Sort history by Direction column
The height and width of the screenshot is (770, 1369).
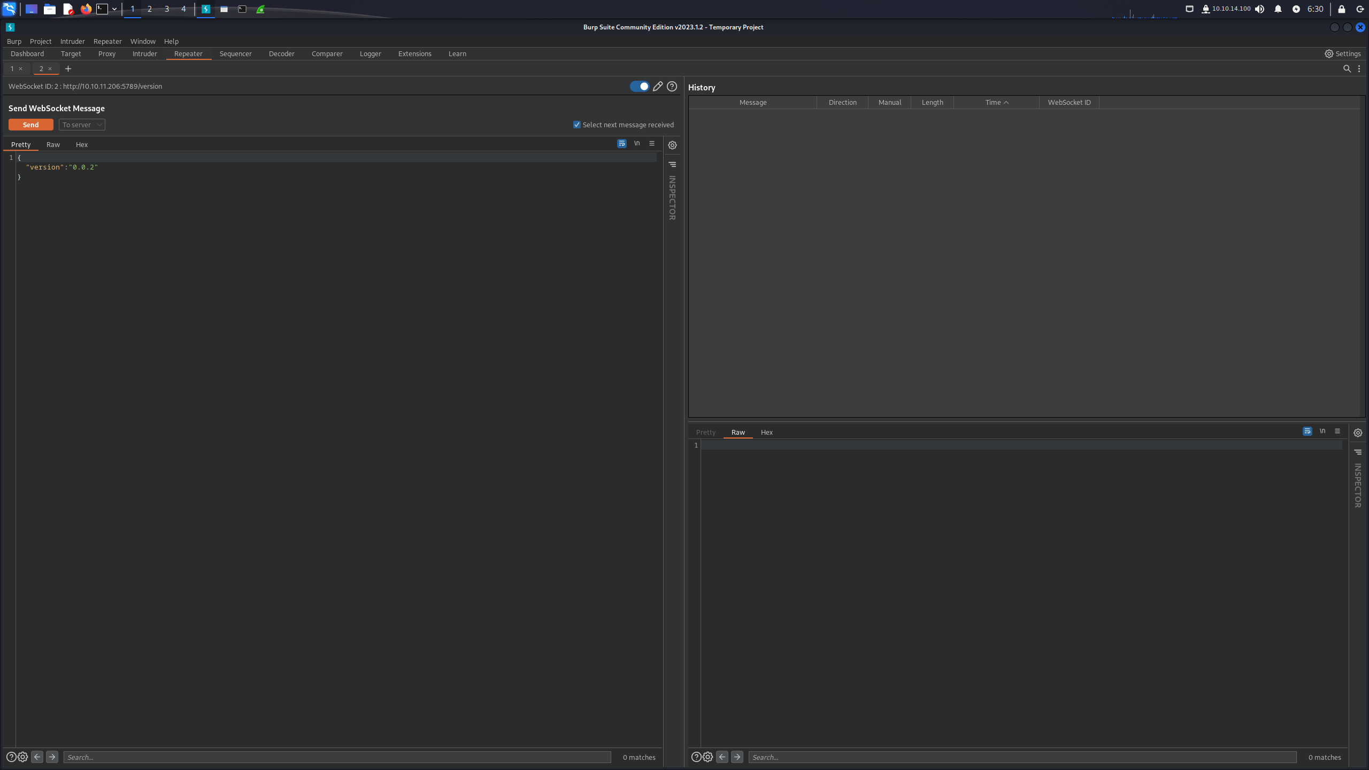point(843,102)
